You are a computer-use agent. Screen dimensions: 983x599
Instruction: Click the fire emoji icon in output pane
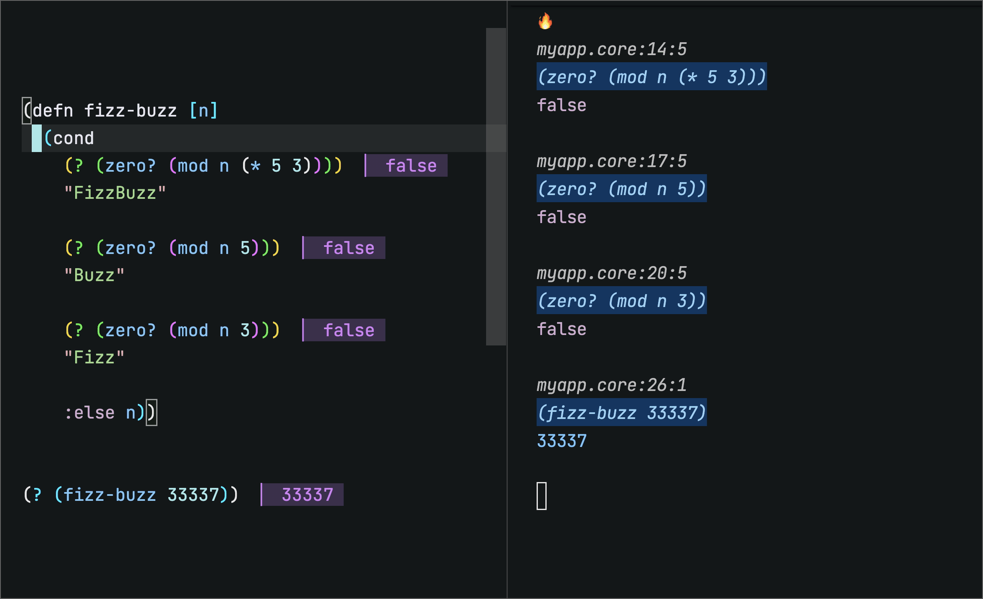(x=545, y=21)
